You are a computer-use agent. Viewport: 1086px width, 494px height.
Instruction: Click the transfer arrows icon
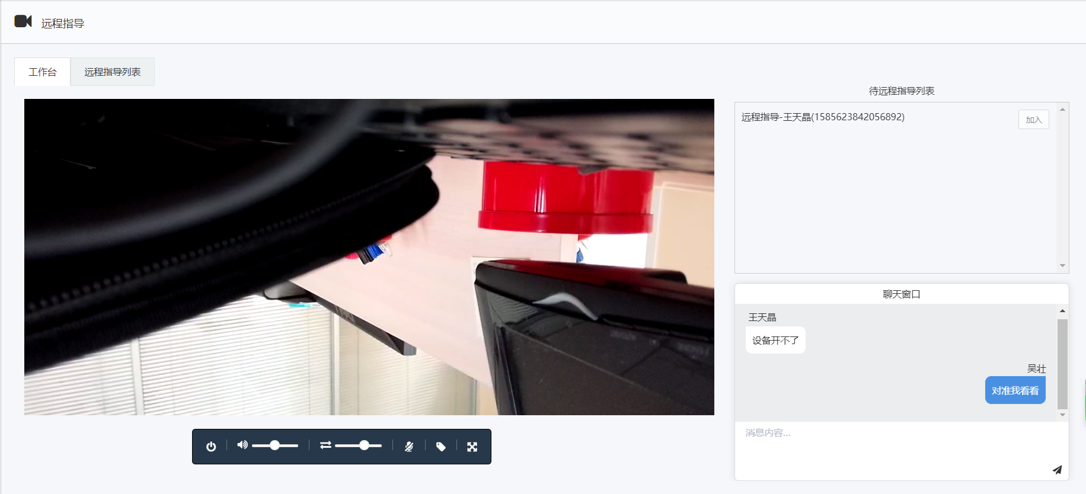click(x=325, y=445)
